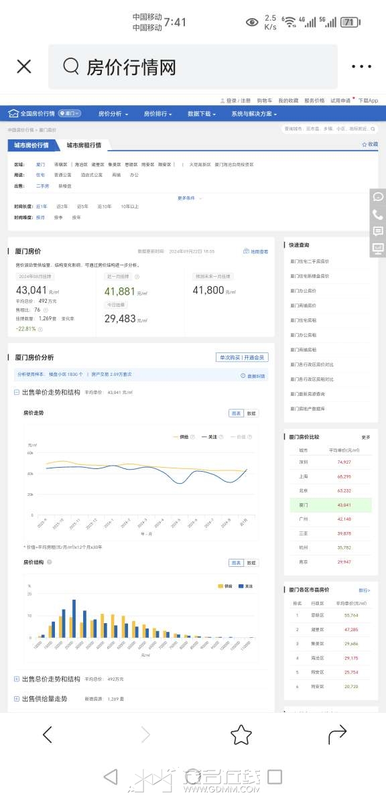The height and width of the screenshot is (796, 386).
Task: Open 数据下载 menu in navigation bar
Action: pos(202,114)
